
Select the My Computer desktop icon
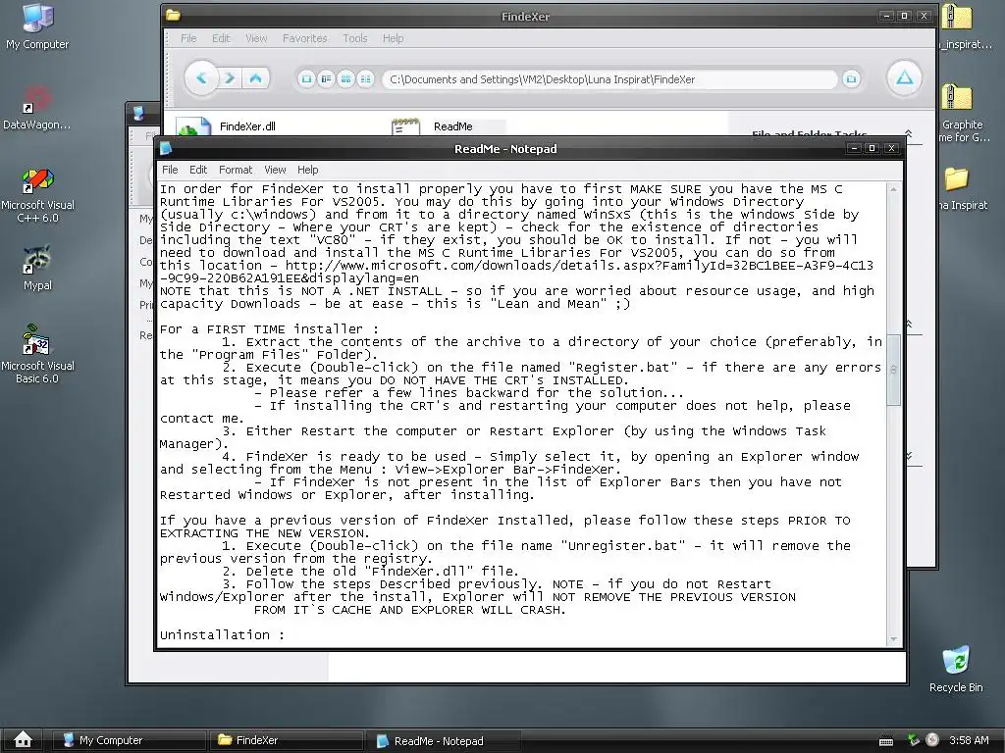(37, 26)
